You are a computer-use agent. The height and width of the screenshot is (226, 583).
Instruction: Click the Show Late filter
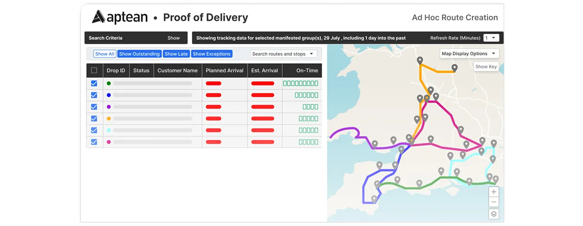(176, 54)
